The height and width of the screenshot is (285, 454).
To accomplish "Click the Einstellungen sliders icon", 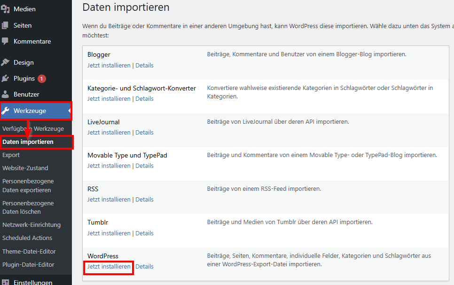I will [x=5, y=282].
